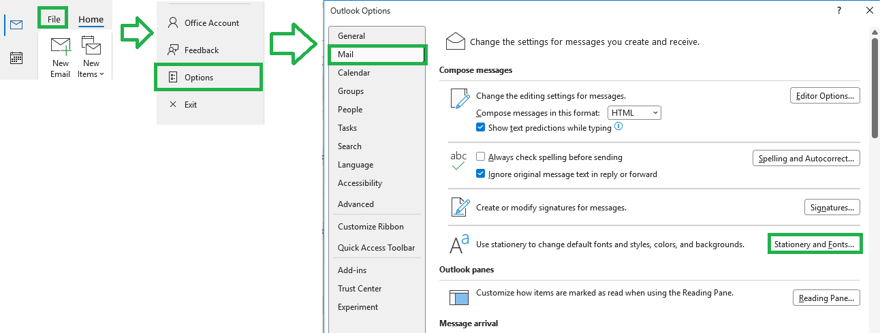Viewport: 880px width, 333px height.
Task: Click the options vertical scrollbar thumb
Action: tap(875, 87)
